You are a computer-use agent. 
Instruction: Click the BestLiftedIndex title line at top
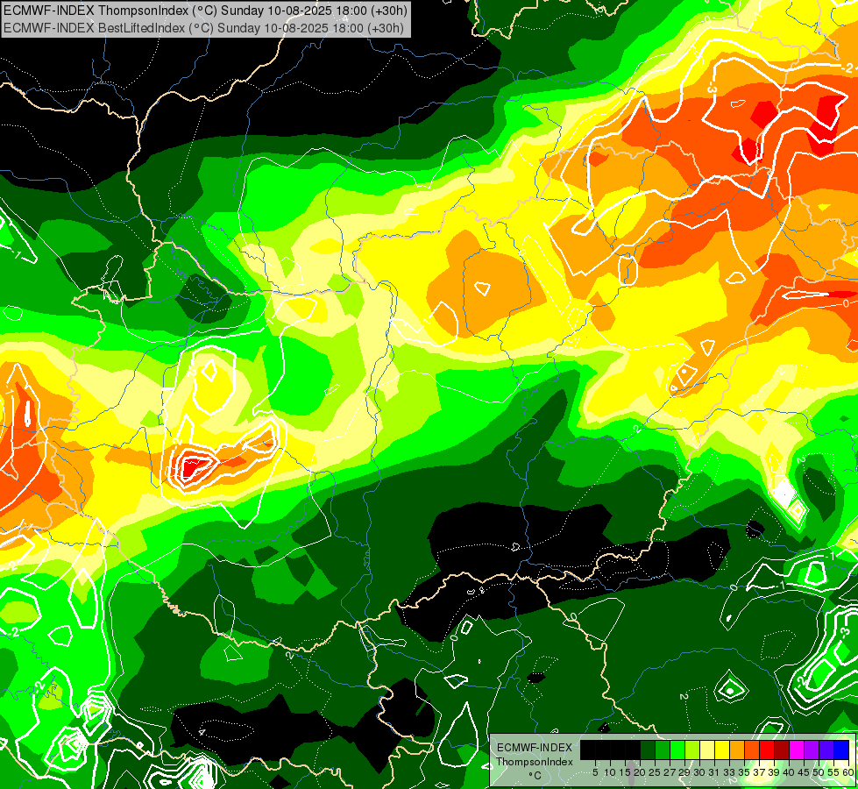(203, 28)
